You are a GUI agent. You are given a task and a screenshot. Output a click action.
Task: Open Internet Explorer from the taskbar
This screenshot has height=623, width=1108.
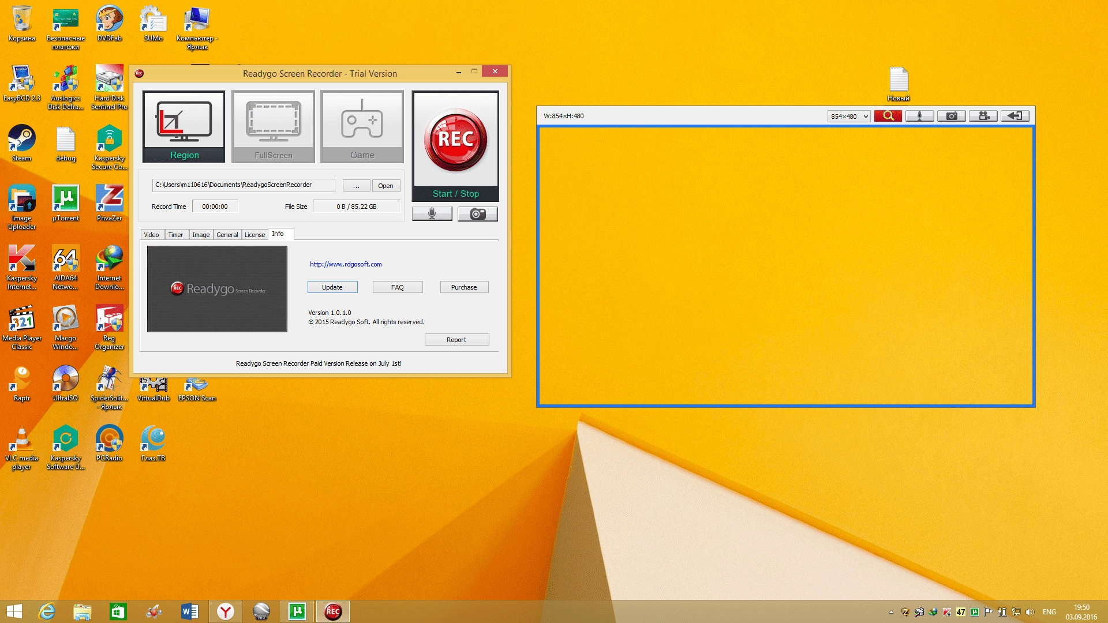(47, 611)
